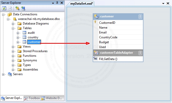
Task: Click the customer DataTable header icon
Action: [x=96, y=16]
